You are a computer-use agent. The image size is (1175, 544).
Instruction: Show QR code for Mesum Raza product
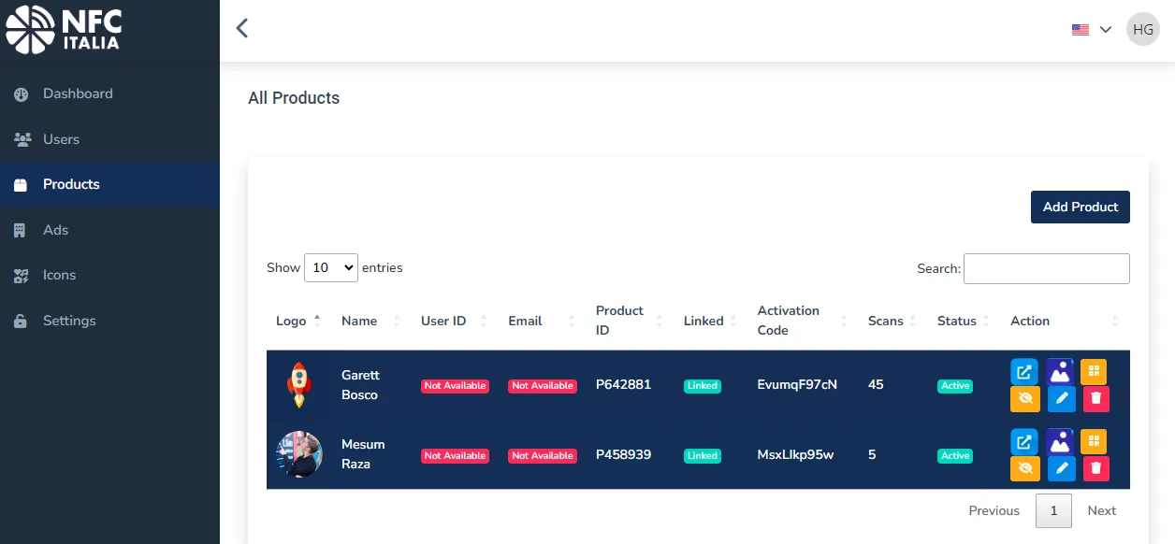click(x=1094, y=441)
